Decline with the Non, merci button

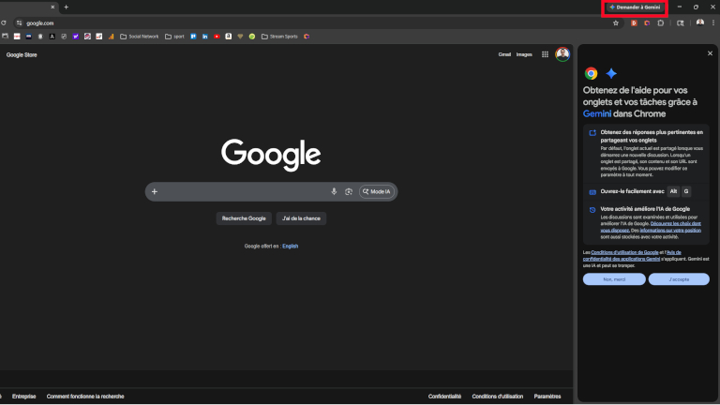pos(614,279)
